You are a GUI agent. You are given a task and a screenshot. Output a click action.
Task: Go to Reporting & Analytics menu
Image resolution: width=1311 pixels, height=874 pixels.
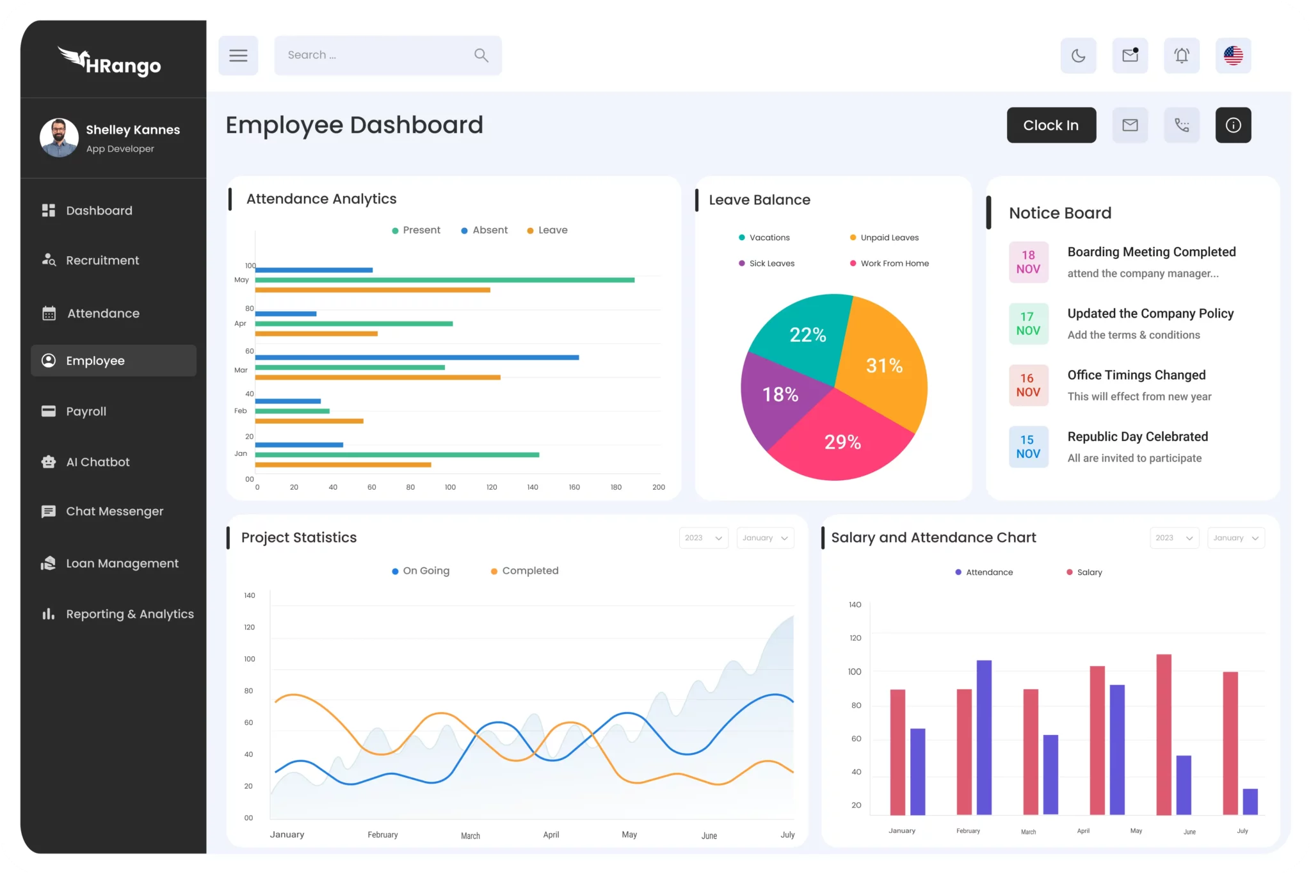(129, 614)
